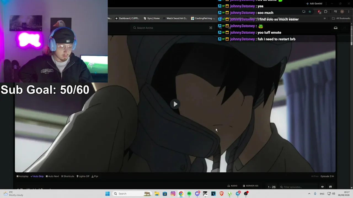Open Instagram from the taskbar
The image size is (353, 198).
[x=173, y=194]
